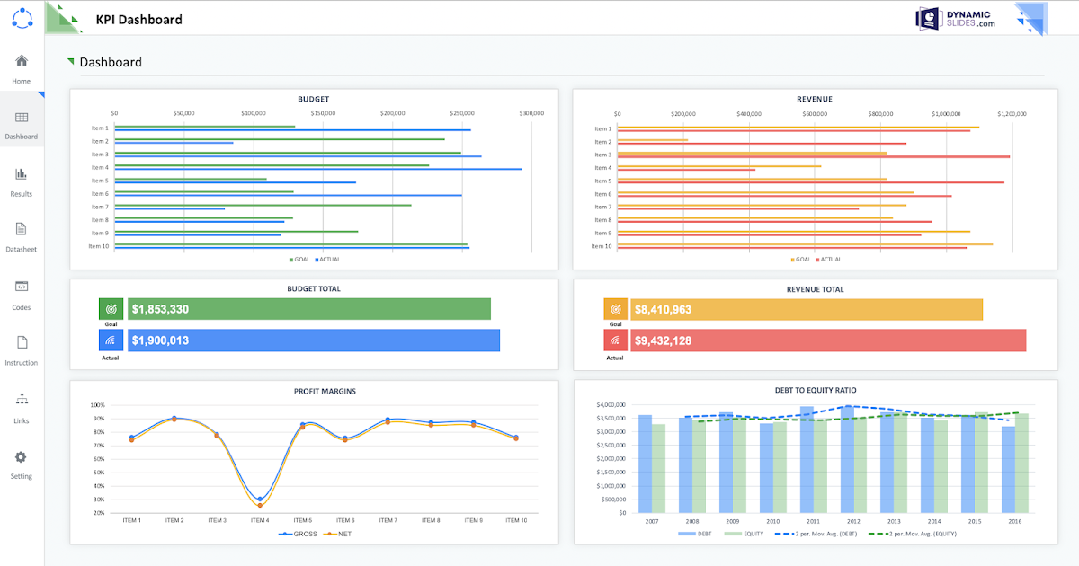This screenshot has width=1079, height=566.
Task: Open the Results section in the sidebar
Action: click(21, 180)
